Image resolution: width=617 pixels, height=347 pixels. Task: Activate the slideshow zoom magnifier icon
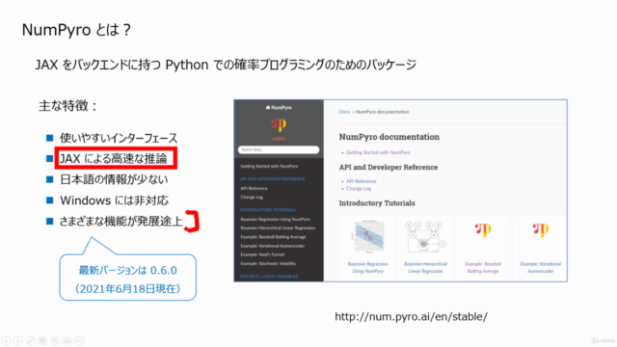[55, 340]
